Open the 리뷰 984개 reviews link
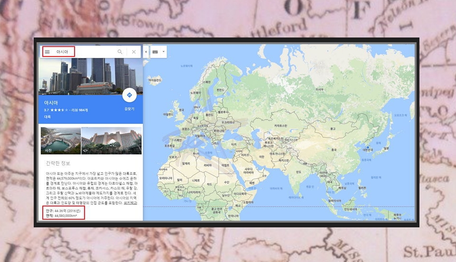 [80, 110]
